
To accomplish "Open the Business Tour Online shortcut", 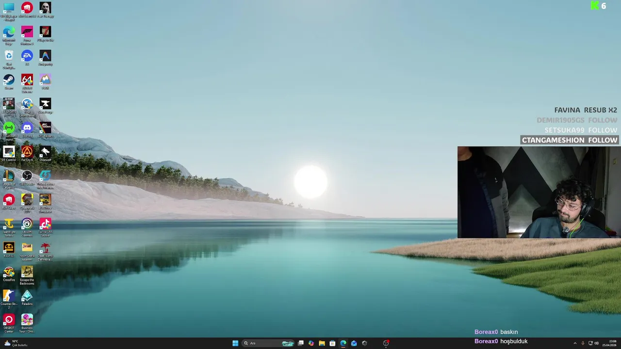I will 27,323.
